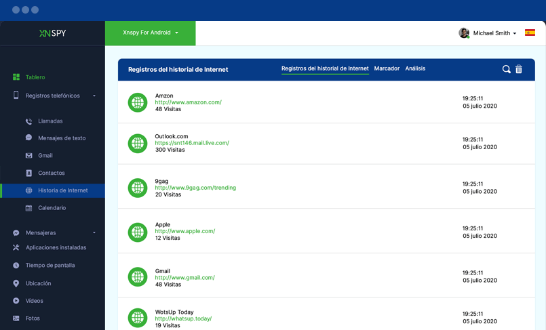Select Calendario in the sidebar
The width and height of the screenshot is (546, 330).
pos(52,208)
